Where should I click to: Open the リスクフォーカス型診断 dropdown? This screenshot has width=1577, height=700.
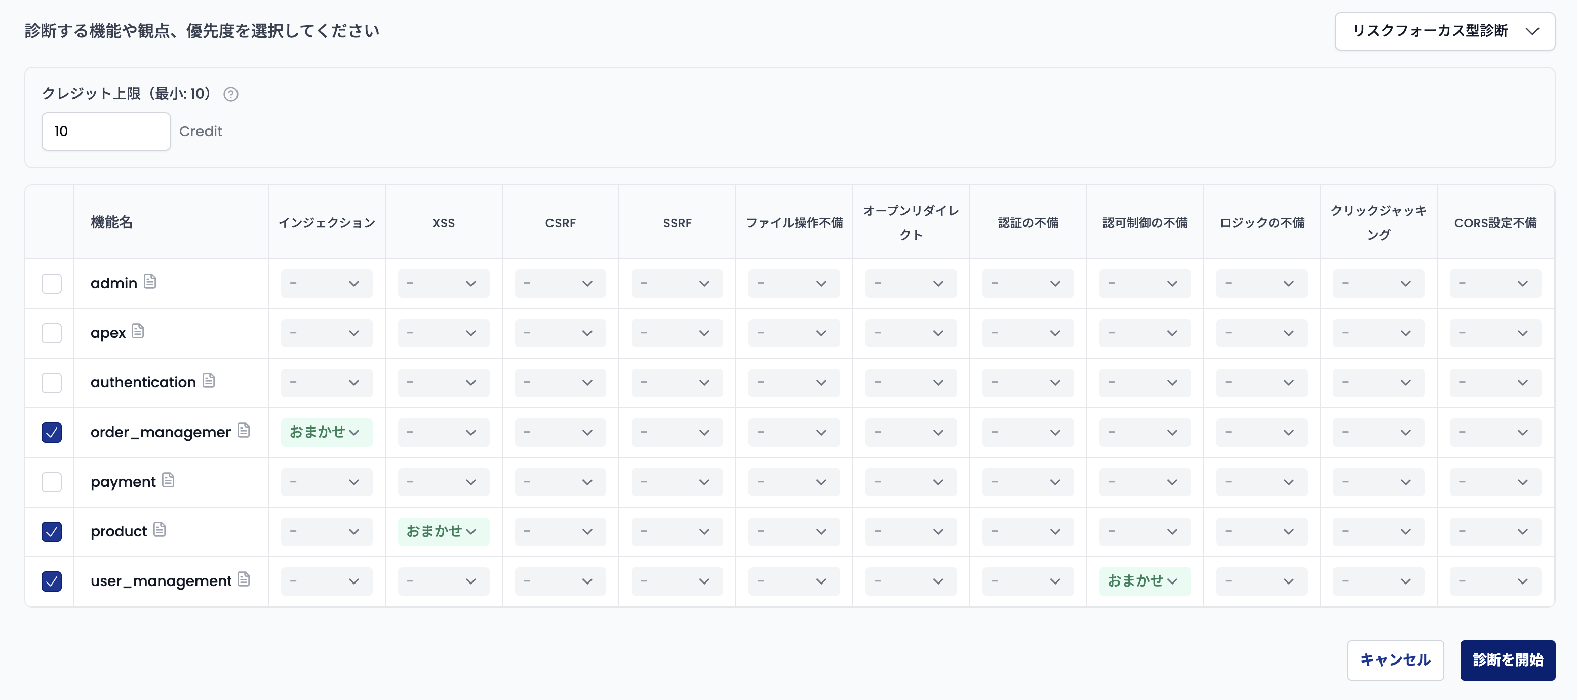pos(1445,31)
